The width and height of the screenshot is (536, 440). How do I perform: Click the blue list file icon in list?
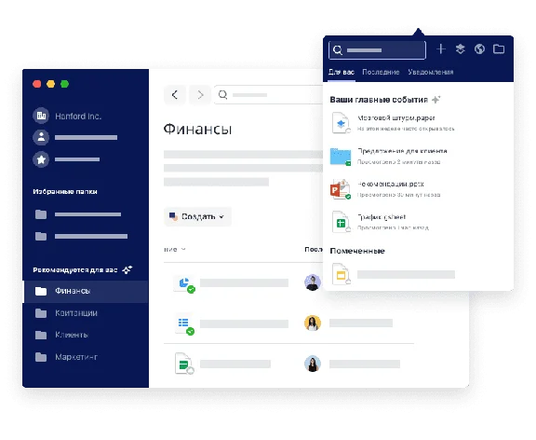(x=184, y=323)
